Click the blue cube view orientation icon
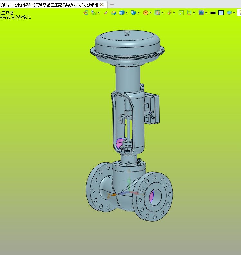This screenshot has height=255, width=241. tap(134, 13)
